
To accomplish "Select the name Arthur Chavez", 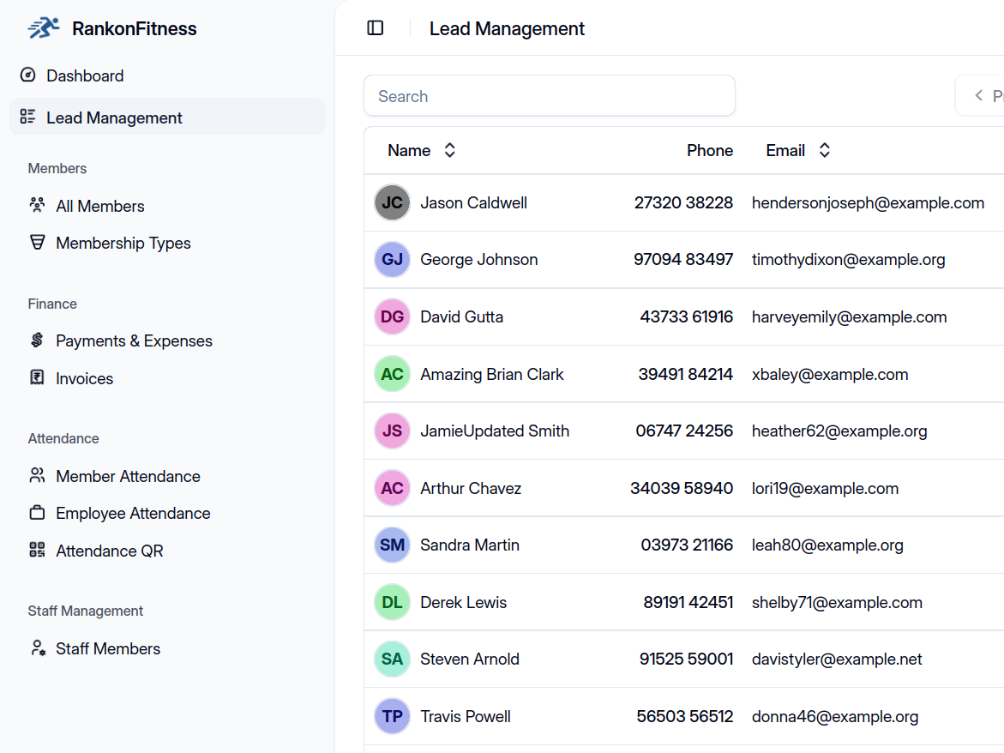I will (x=471, y=488).
